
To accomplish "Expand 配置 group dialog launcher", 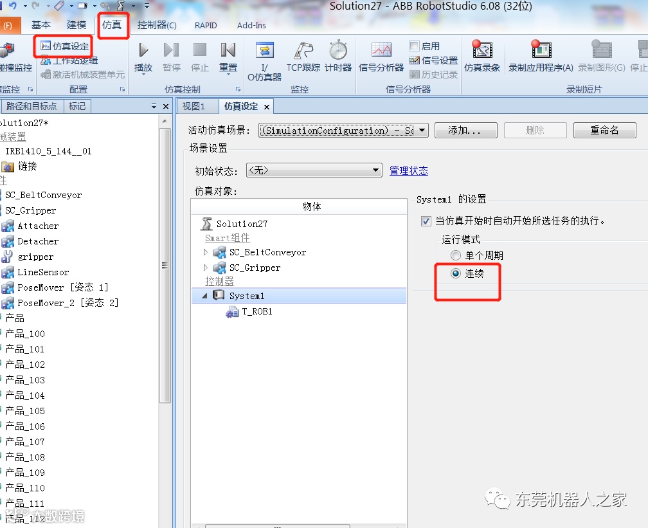I will [122, 89].
